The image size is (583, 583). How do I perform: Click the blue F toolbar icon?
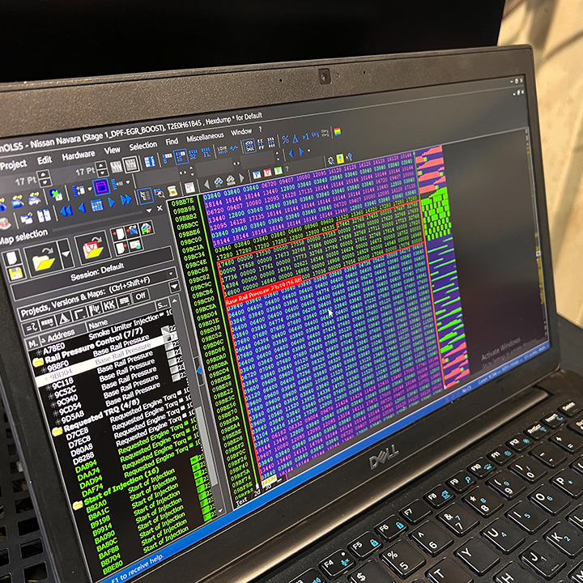coord(257,175)
